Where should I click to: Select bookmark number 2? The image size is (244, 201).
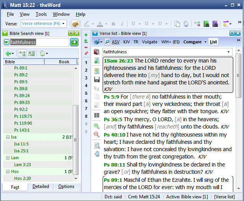click(86, 70)
